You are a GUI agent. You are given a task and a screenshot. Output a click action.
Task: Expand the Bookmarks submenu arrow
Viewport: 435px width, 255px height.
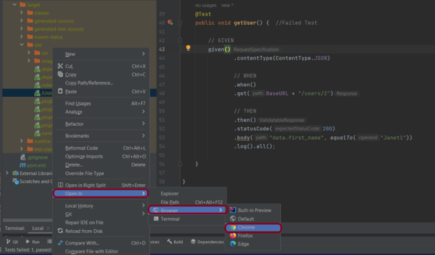144,135
